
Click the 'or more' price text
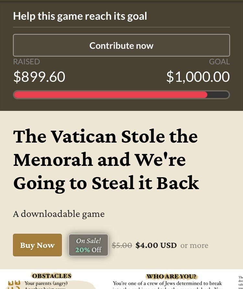[194, 245]
